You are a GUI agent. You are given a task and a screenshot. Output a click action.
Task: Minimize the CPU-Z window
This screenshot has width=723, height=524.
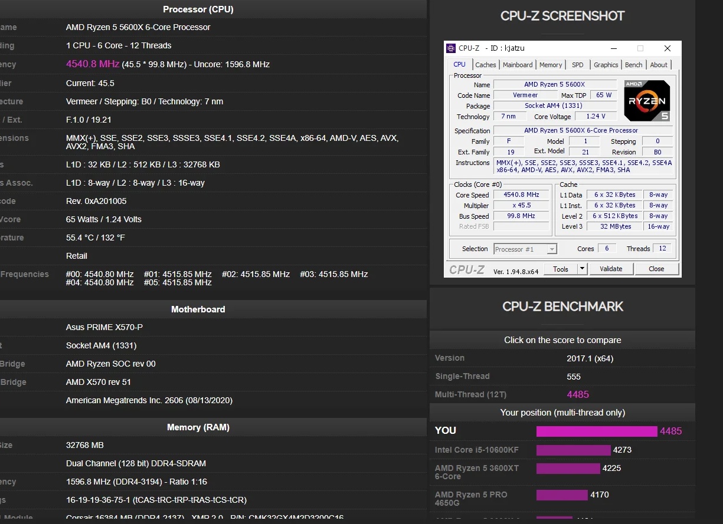tap(613, 48)
